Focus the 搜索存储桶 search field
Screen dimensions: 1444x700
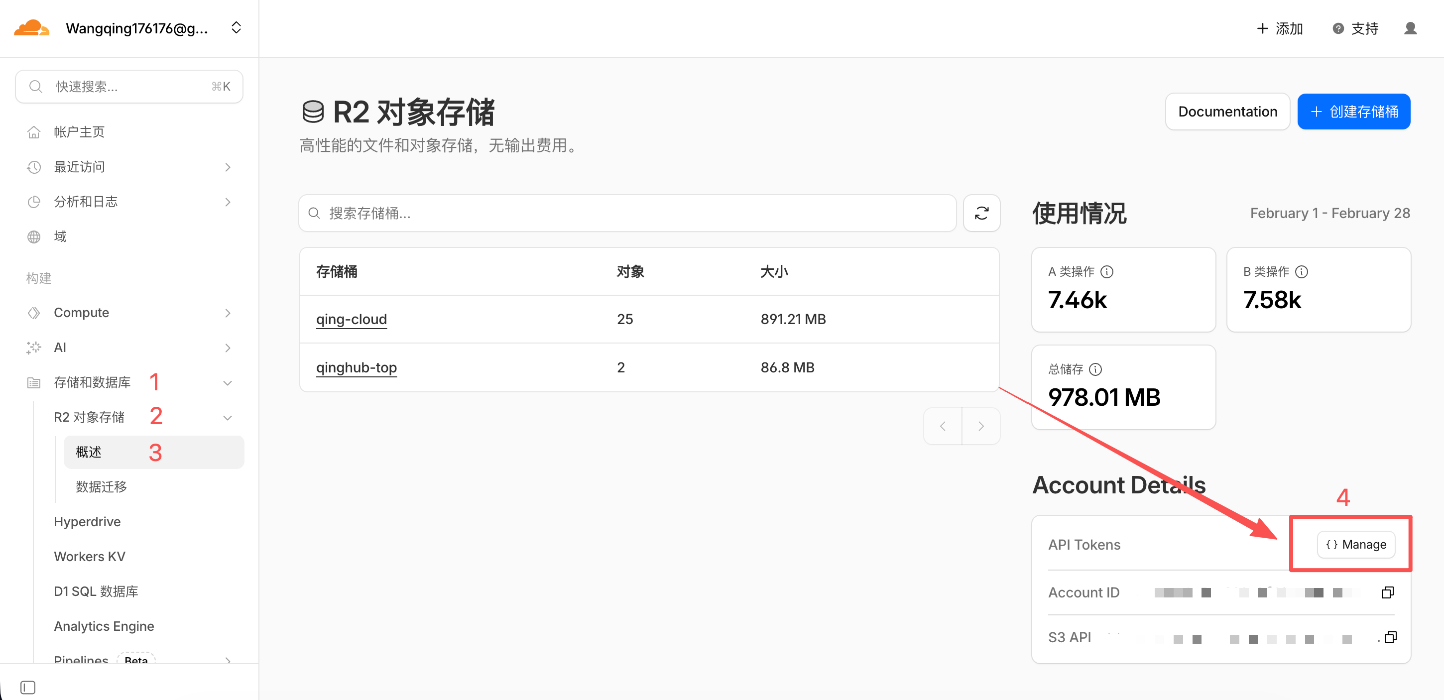[x=628, y=213]
